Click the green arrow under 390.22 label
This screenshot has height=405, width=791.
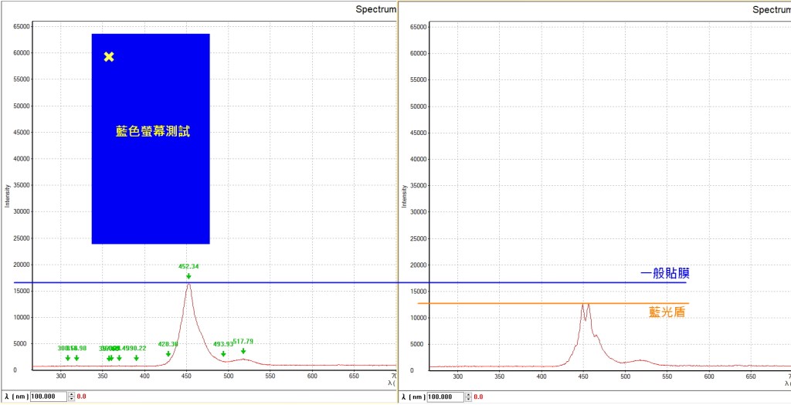click(x=136, y=358)
